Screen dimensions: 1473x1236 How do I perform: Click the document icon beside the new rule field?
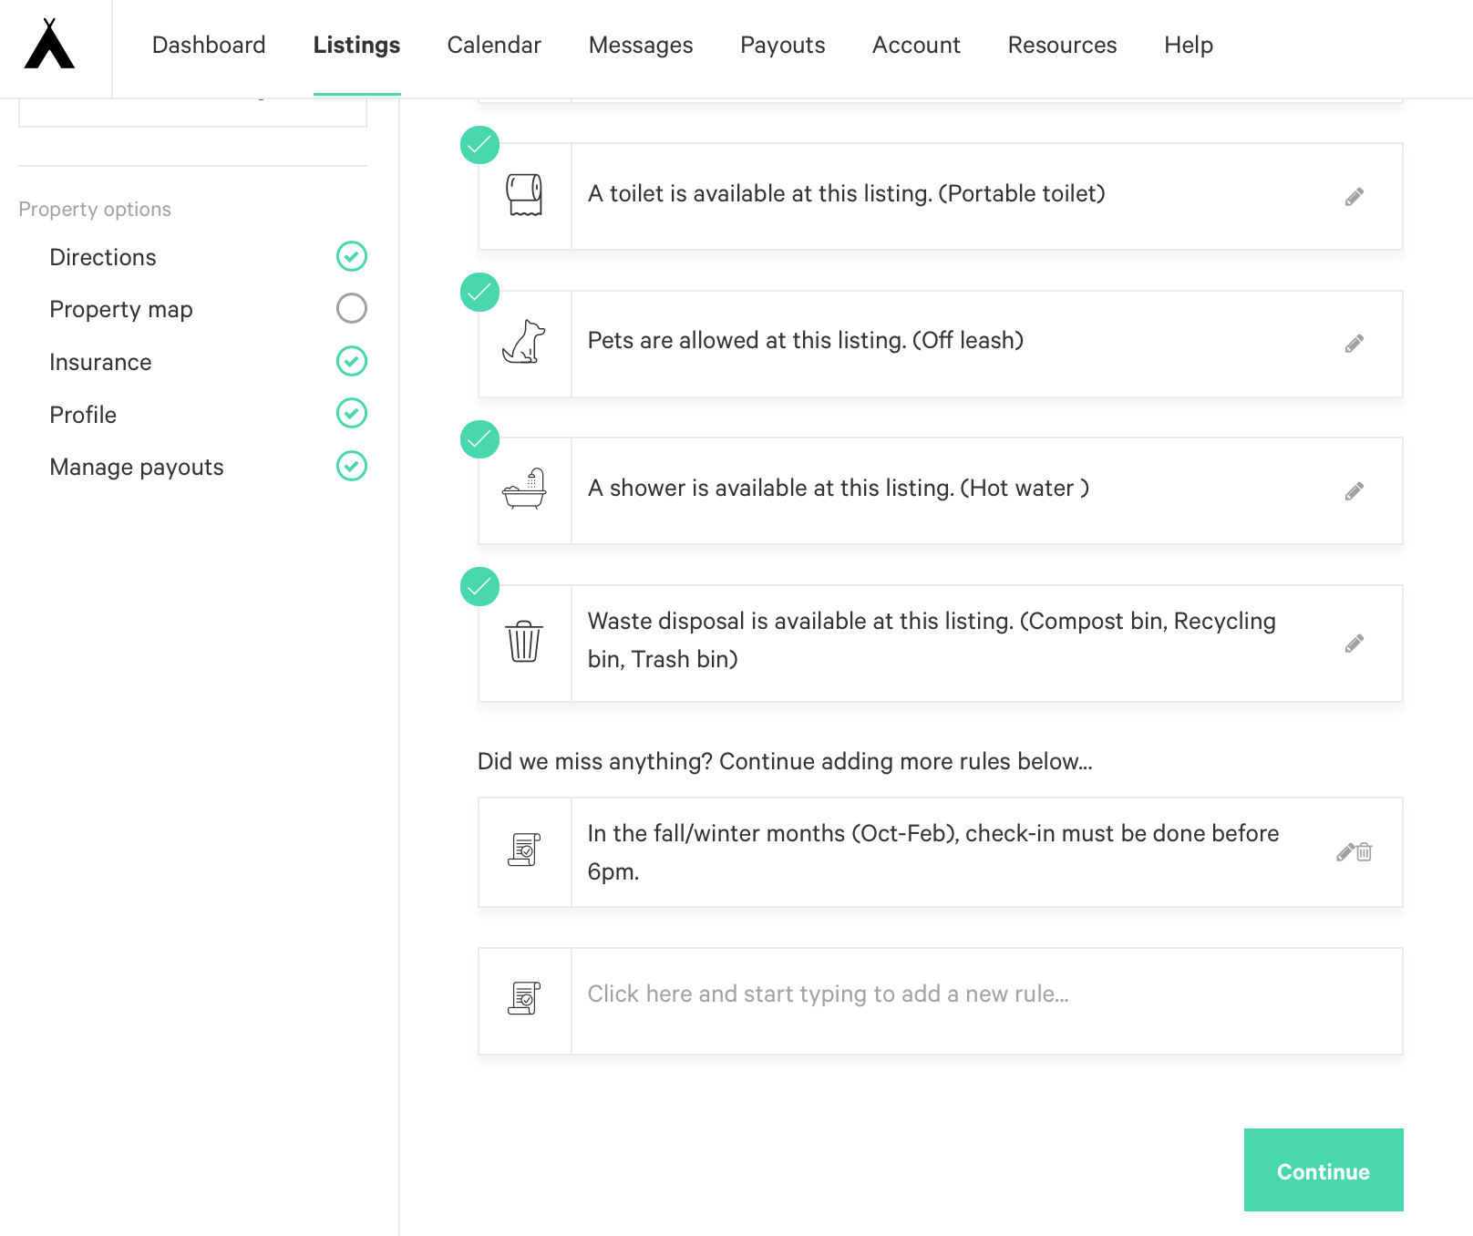point(524,998)
